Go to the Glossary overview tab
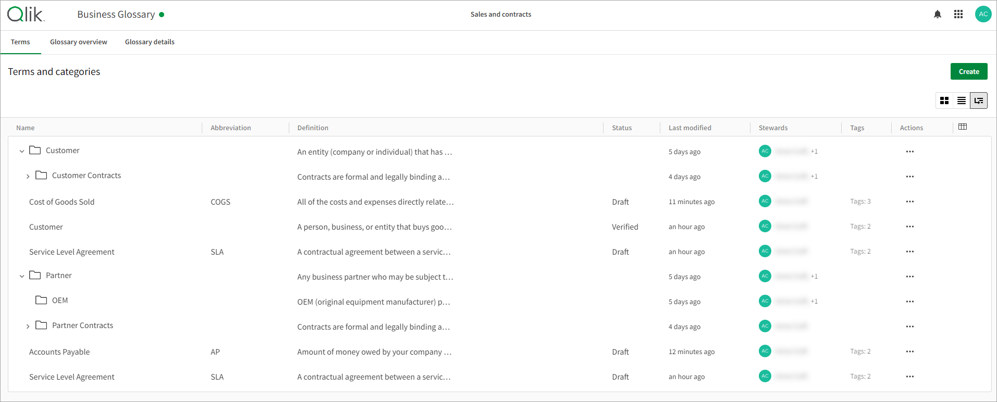 click(78, 42)
